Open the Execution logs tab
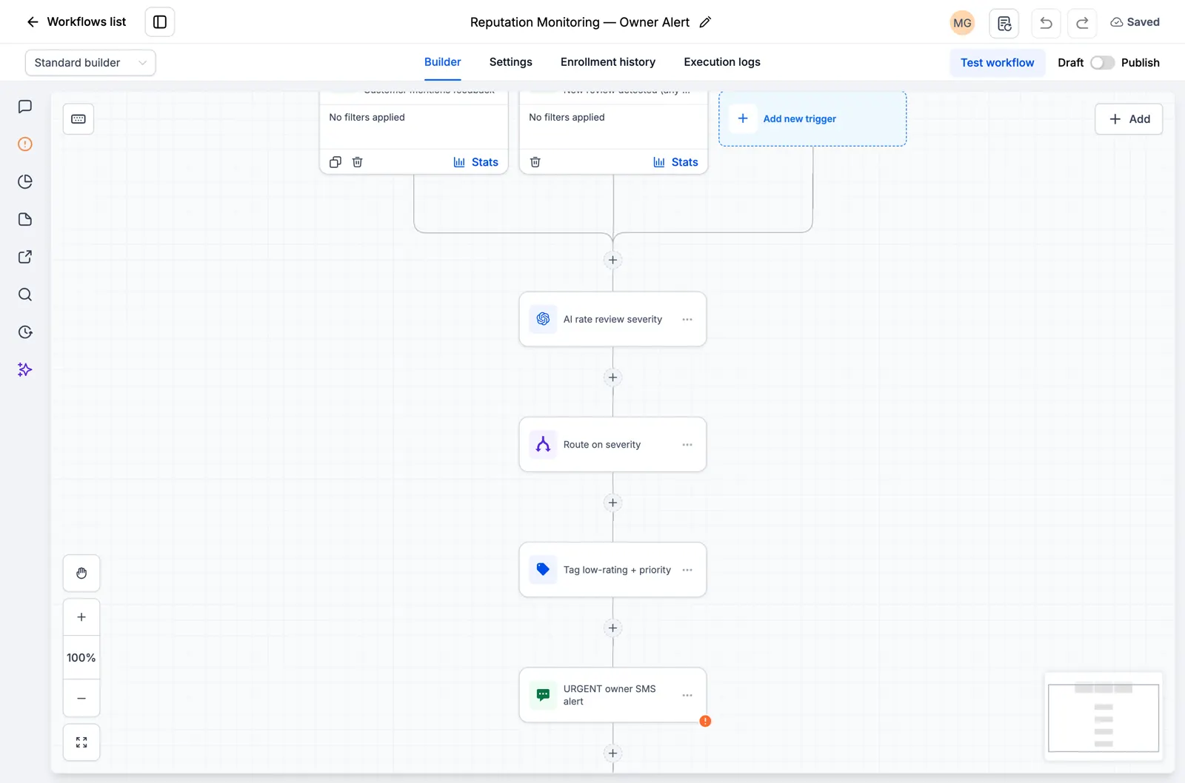Image resolution: width=1185 pixels, height=783 pixels. [722, 62]
